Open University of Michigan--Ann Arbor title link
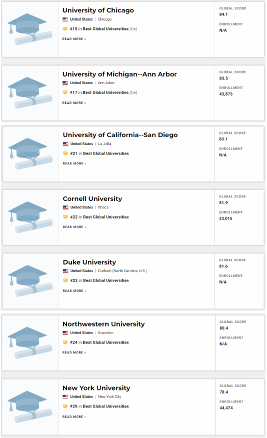The image size is (267, 438). coord(119,74)
